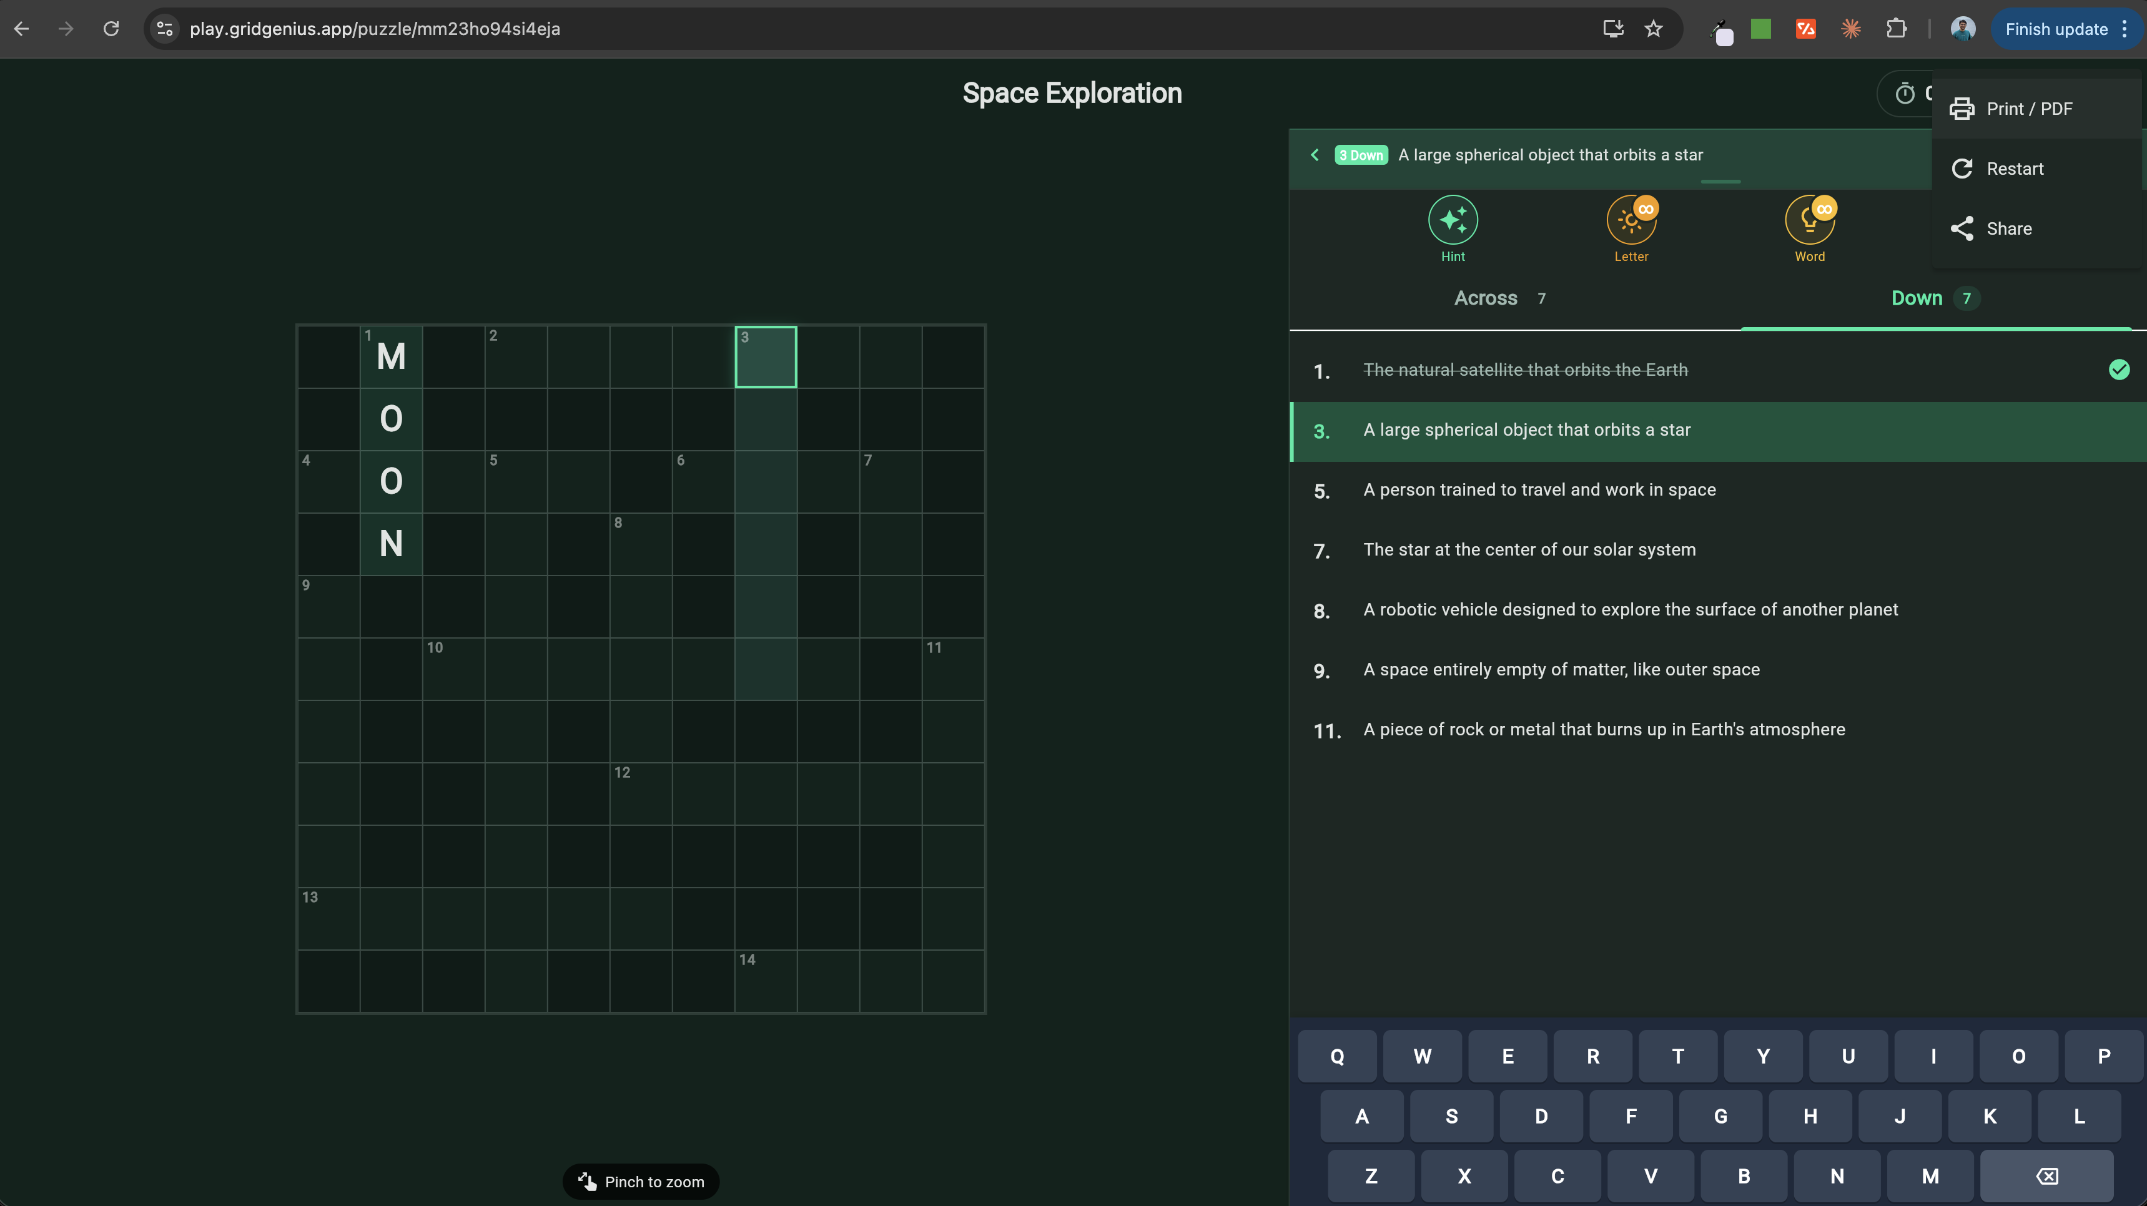Open the browser extensions puzzle icon

[x=1896, y=29]
